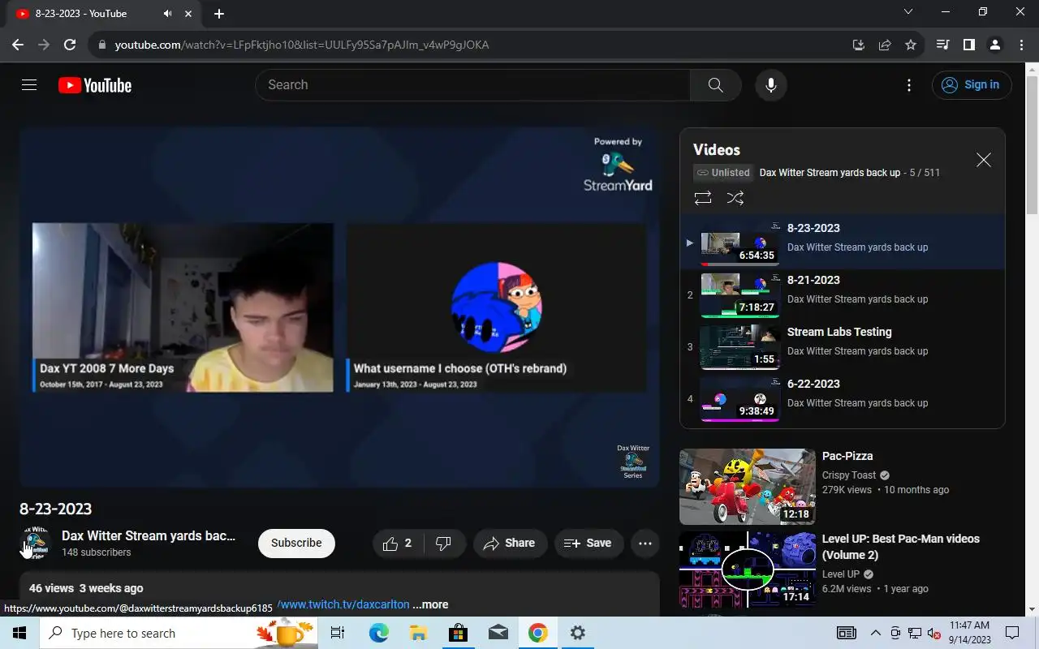Open Windows Start menu
1039x649 pixels.
[x=19, y=633]
